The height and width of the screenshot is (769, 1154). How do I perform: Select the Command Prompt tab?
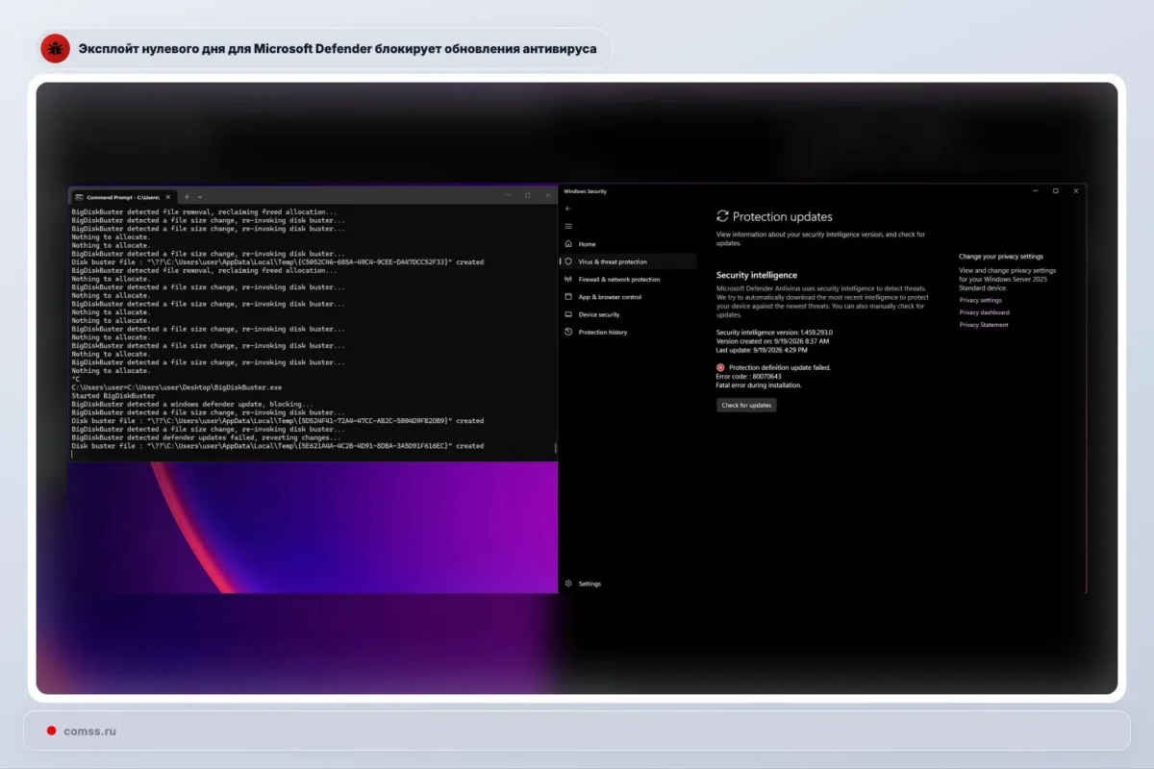(x=125, y=196)
